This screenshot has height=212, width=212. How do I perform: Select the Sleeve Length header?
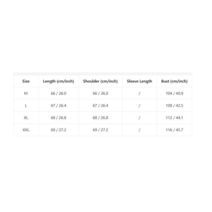point(139,81)
